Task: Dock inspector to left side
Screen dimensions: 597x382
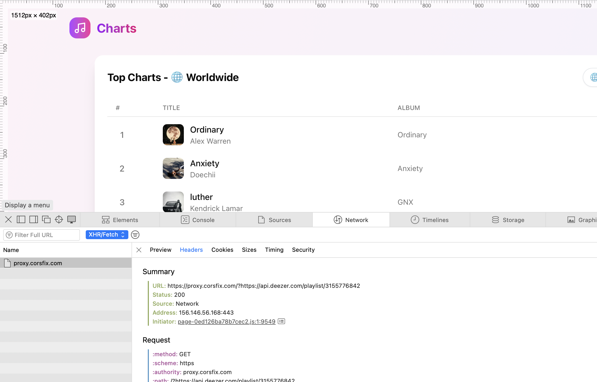Action: pos(21,219)
